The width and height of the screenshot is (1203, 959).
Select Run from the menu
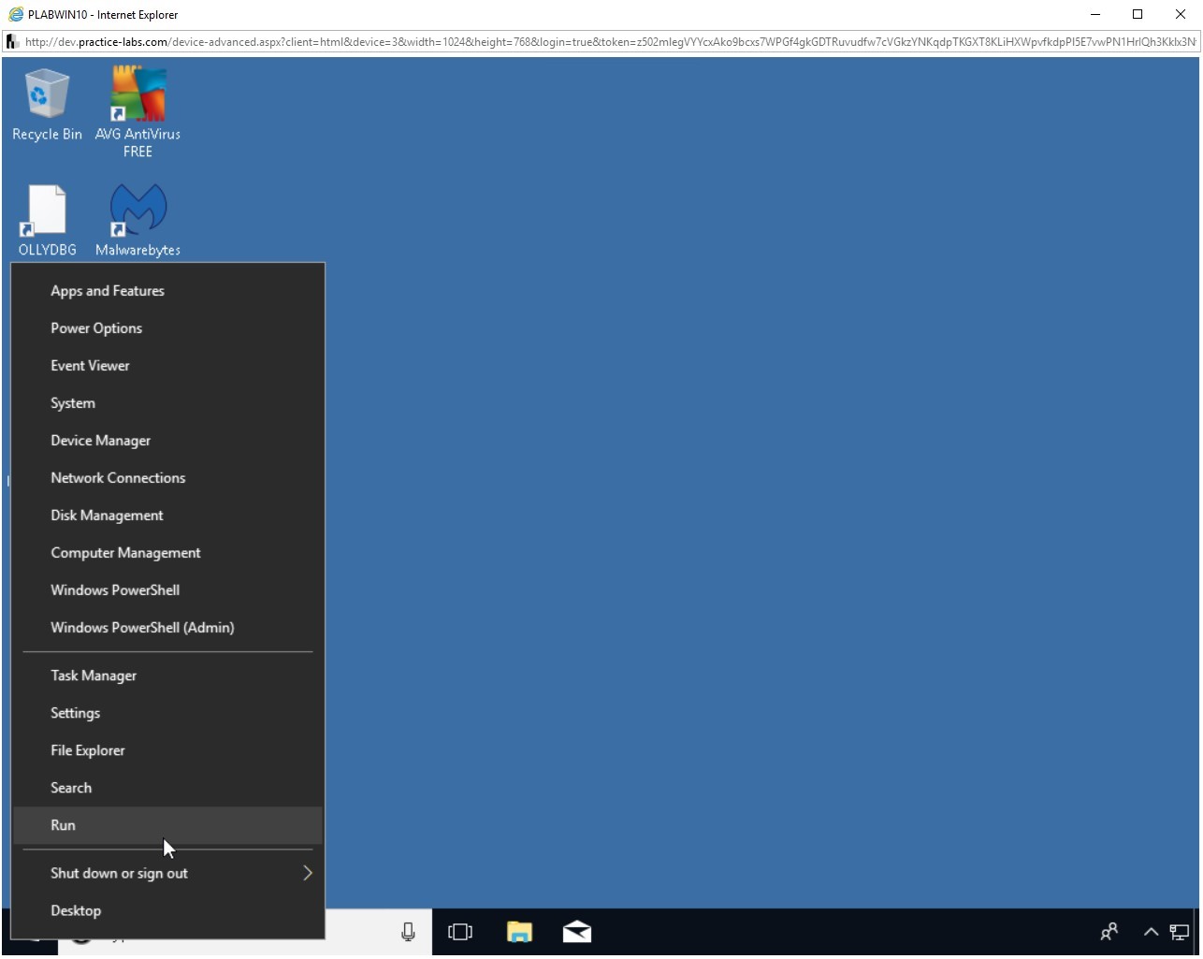[x=63, y=825]
